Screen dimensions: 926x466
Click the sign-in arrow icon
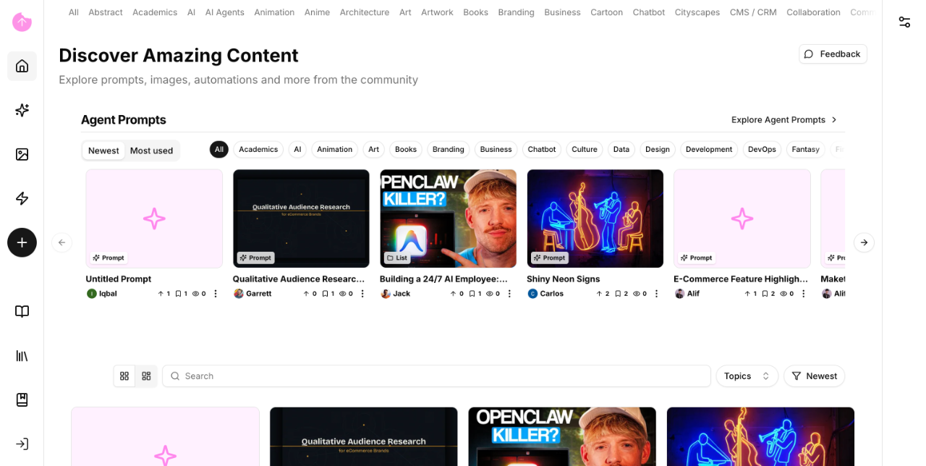coord(22,444)
